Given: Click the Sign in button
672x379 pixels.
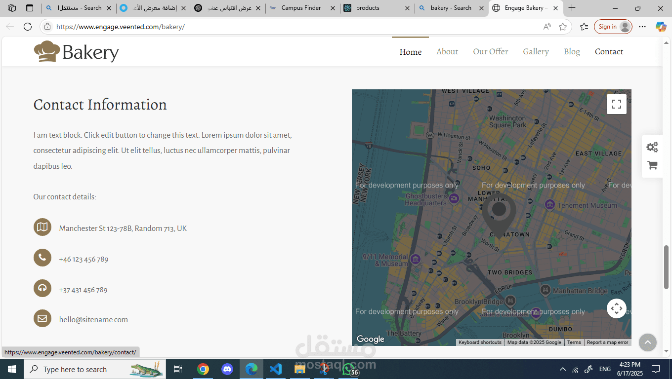Looking at the screenshot, I should tap(613, 27).
